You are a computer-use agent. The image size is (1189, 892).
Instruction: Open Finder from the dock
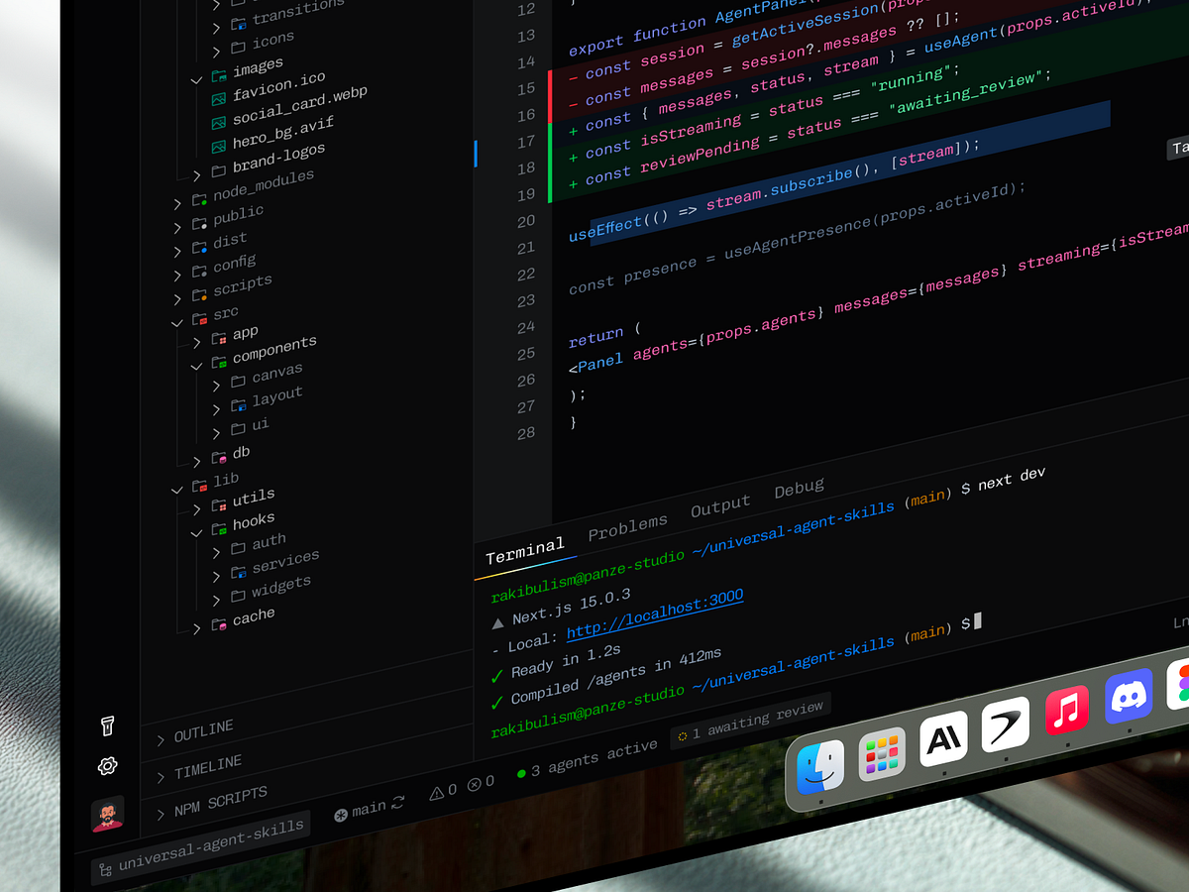[820, 767]
